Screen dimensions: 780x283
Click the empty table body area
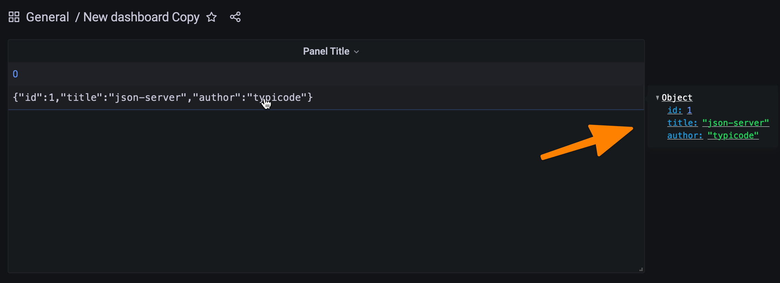click(x=326, y=191)
